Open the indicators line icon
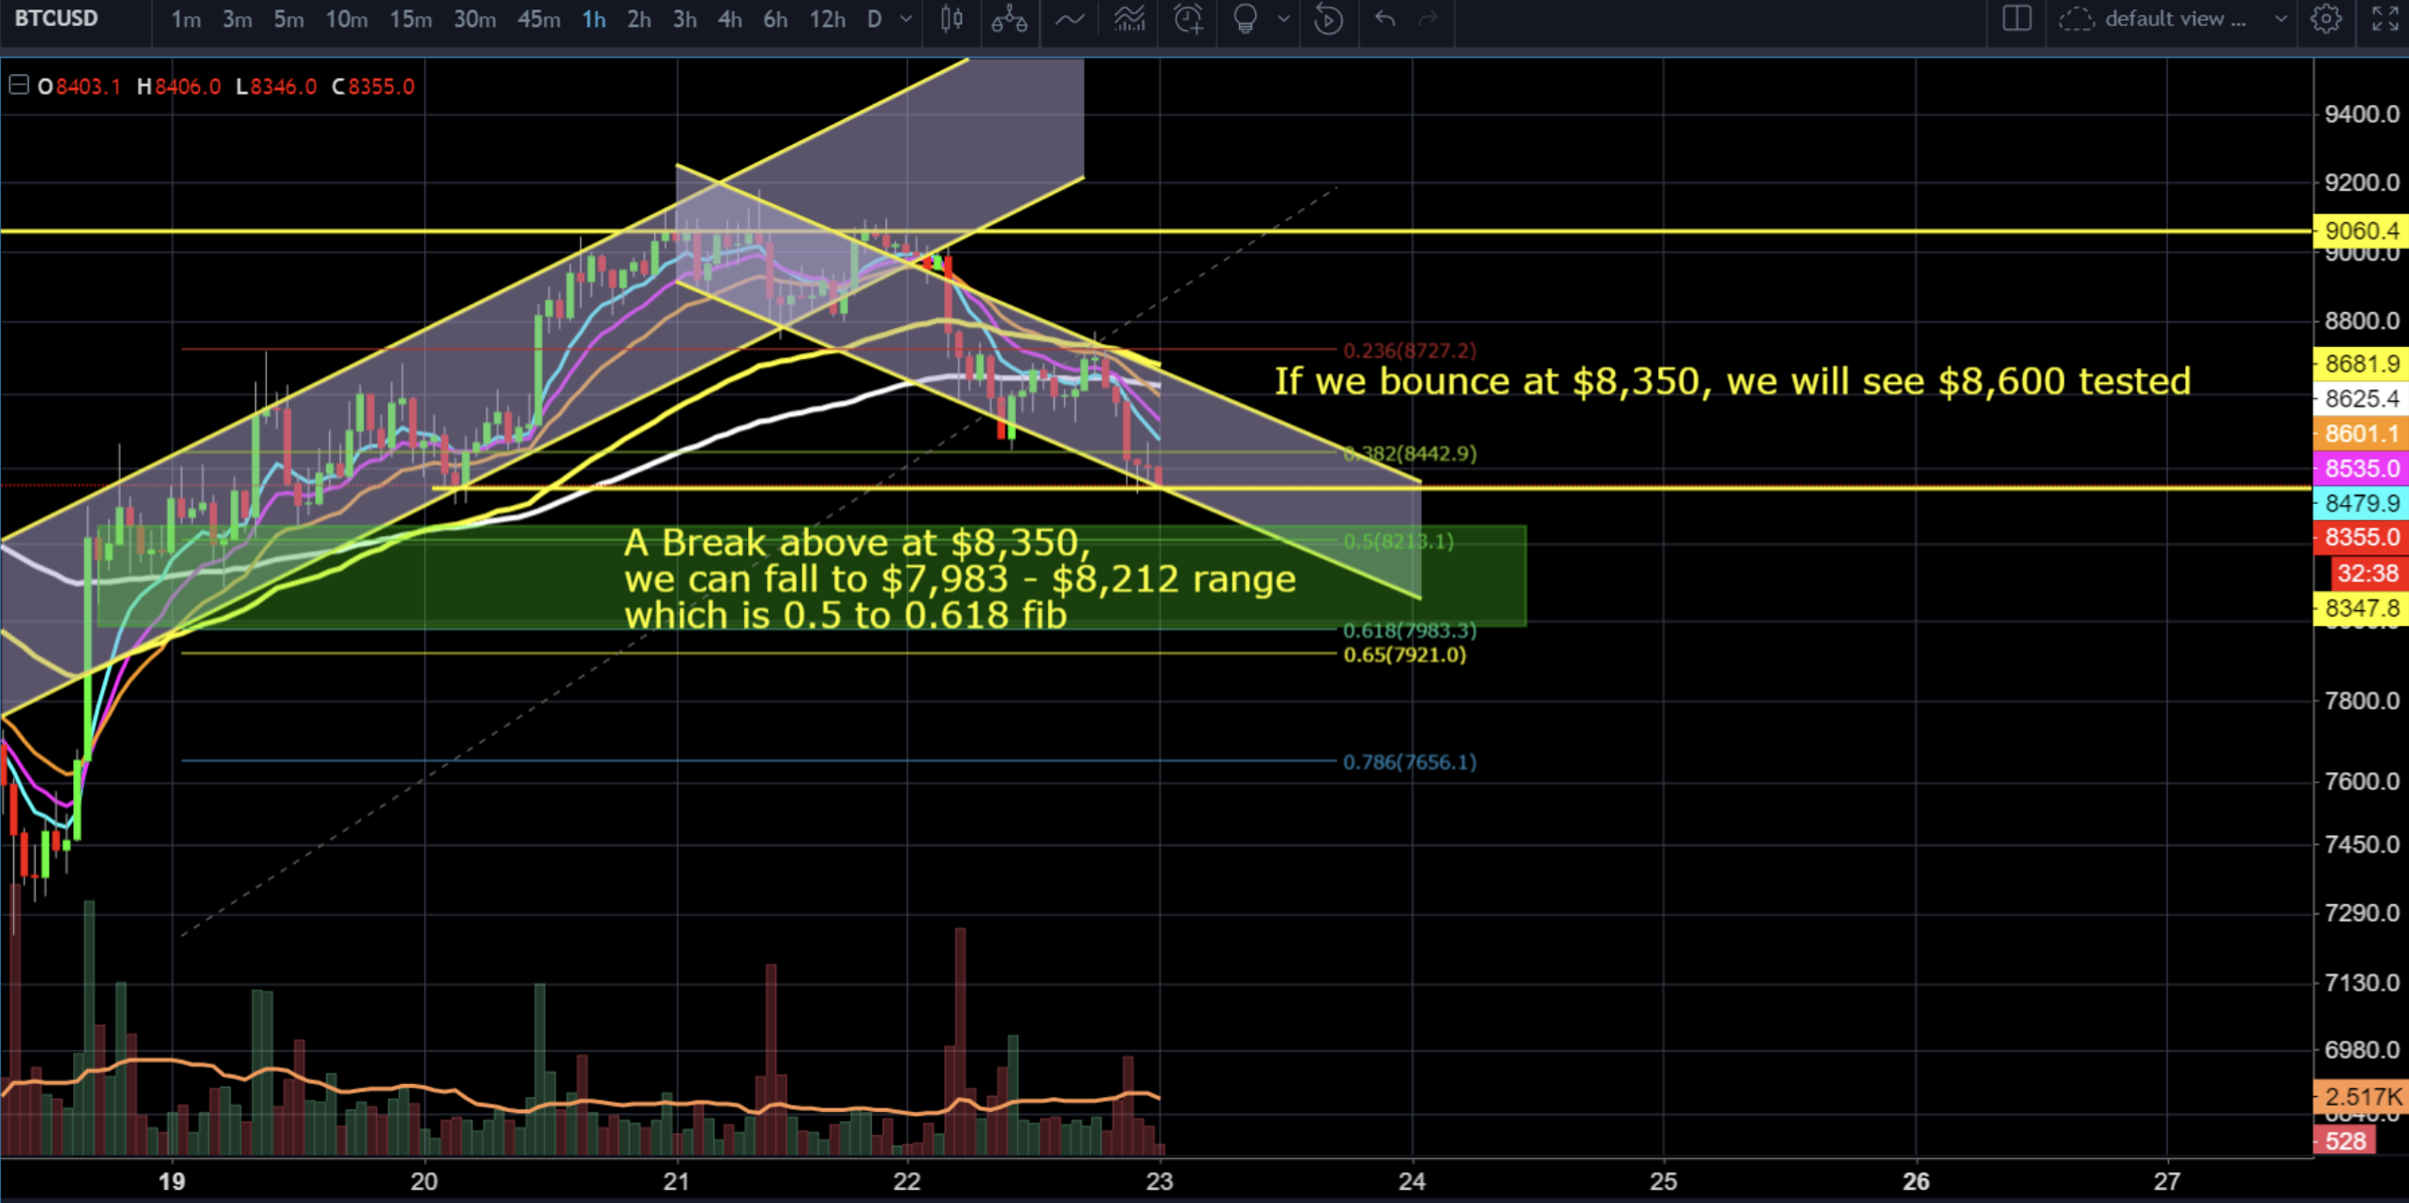This screenshot has height=1203, width=2409. [x=1070, y=19]
